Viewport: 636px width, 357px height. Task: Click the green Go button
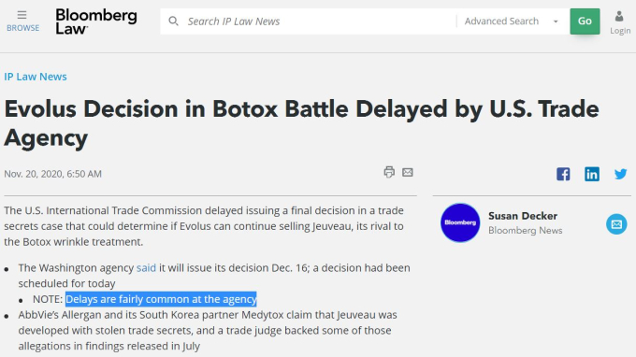pyautogui.click(x=585, y=21)
